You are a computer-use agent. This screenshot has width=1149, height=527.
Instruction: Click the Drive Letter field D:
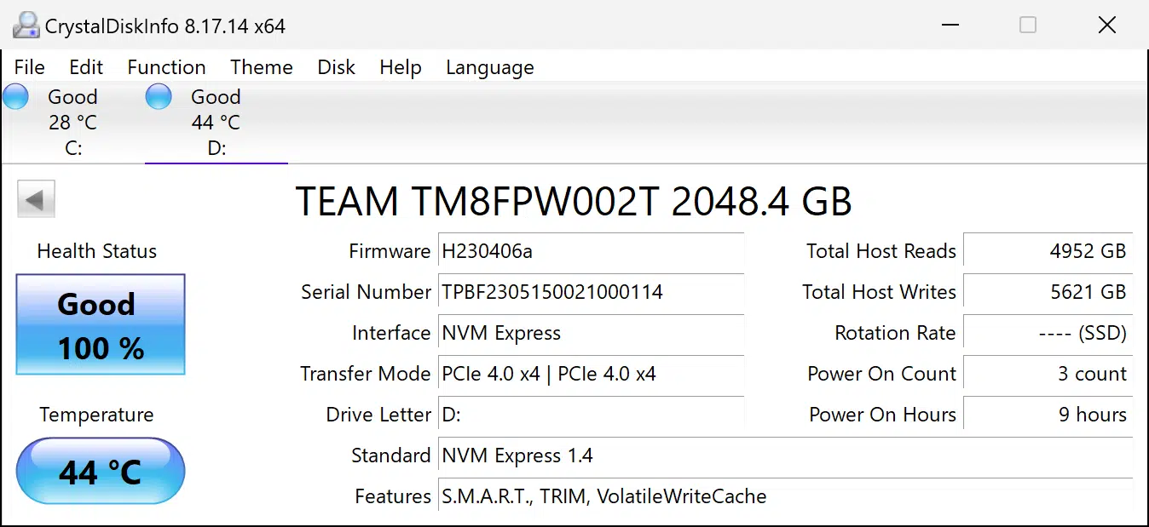(591, 415)
